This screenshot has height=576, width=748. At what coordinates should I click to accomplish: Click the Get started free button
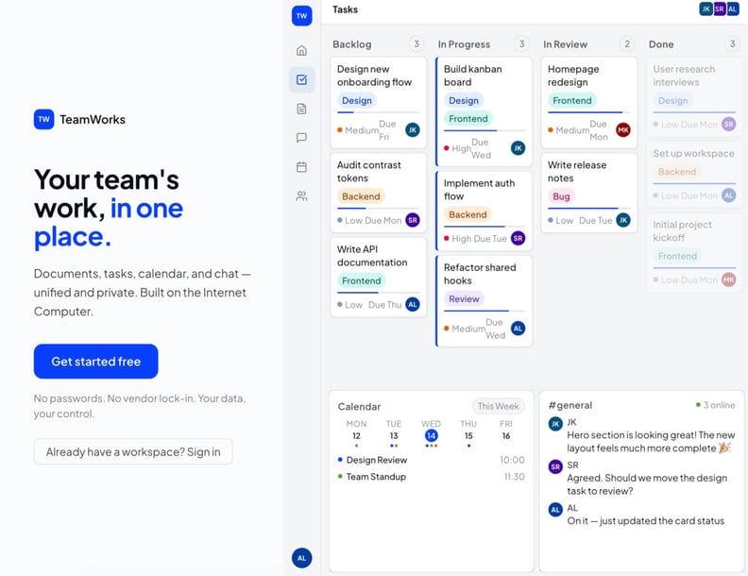click(96, 362)
